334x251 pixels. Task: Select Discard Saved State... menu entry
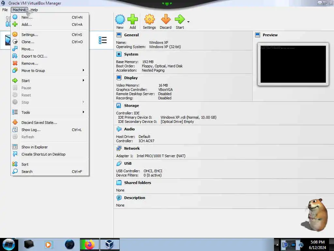pos(50,123)
